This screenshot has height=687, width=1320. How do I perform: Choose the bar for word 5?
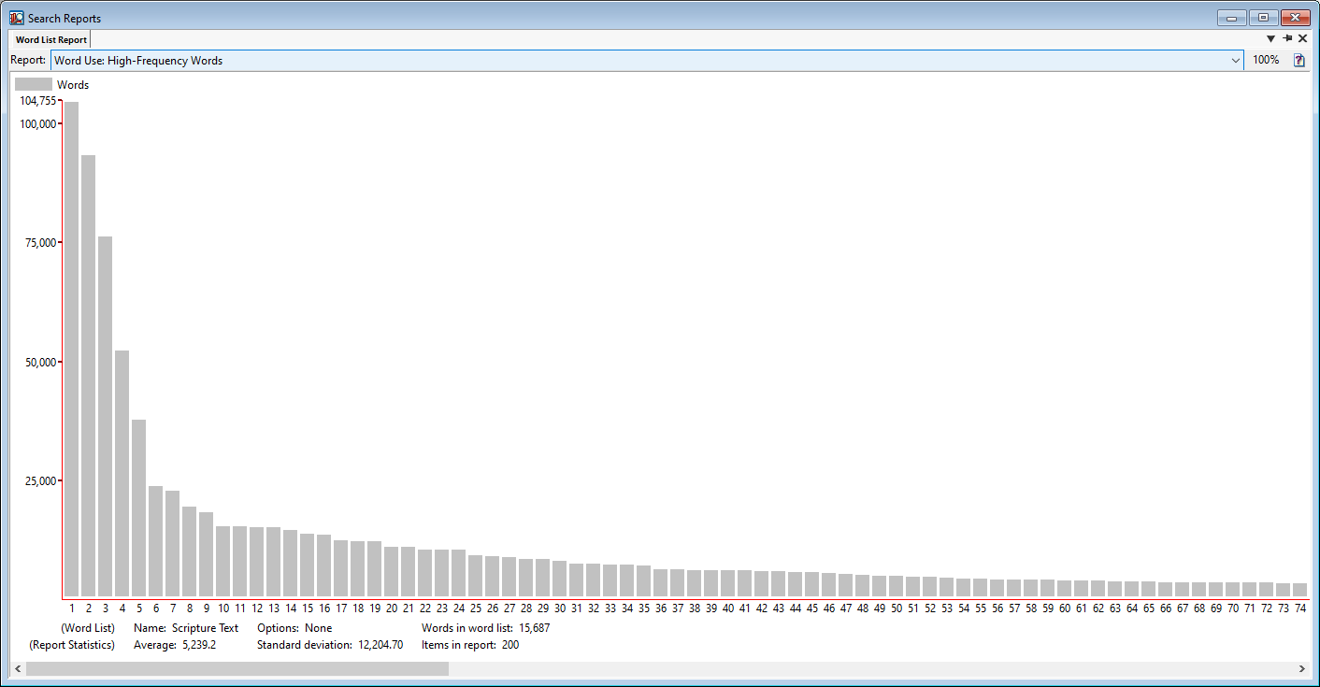click(x=138, y=508)
